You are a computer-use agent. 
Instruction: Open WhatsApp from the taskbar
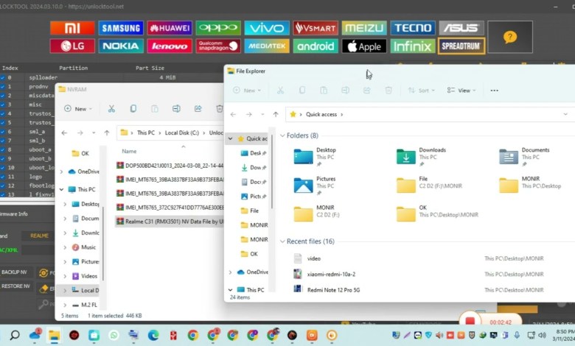114,335
